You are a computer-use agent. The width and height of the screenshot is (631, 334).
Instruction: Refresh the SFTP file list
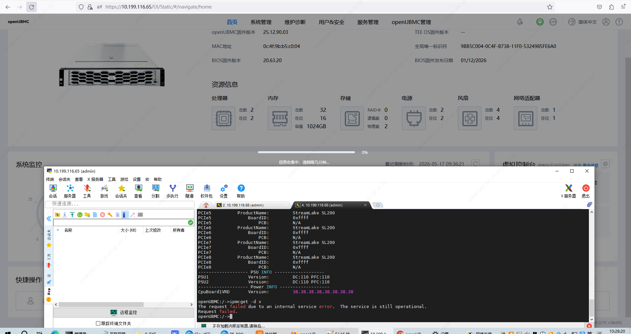pyautogui.click(x=80, y=215)
